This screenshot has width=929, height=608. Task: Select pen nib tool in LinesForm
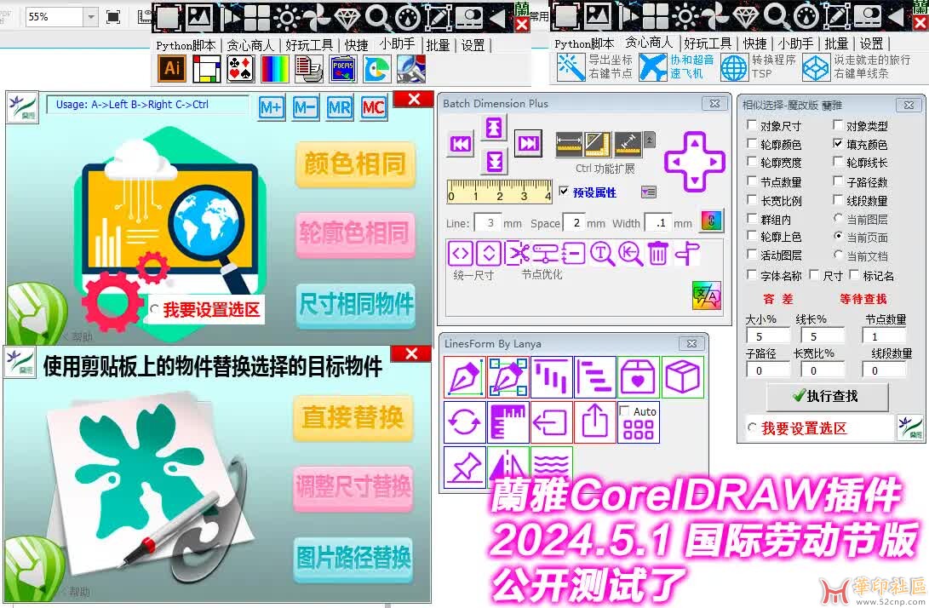tap(465, 377)
